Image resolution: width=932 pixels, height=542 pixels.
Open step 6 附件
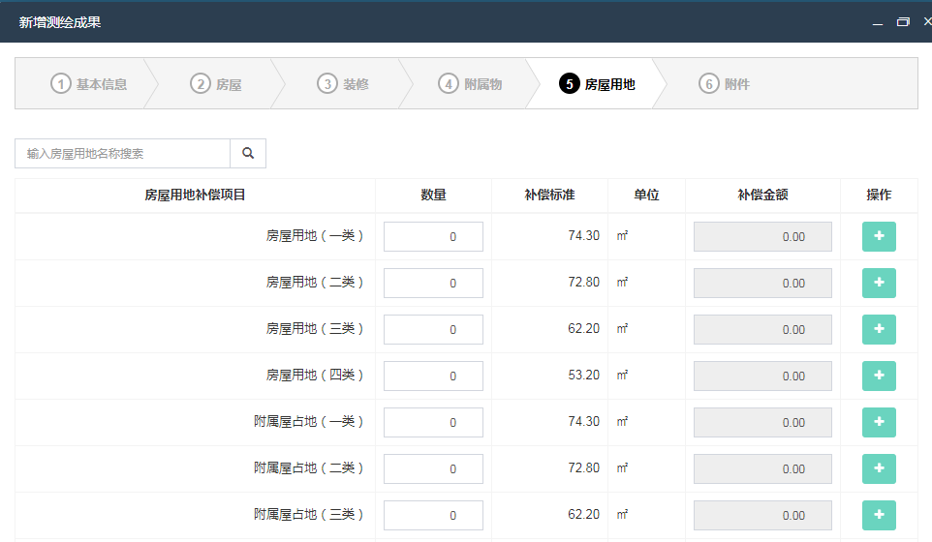pyautogui.click(x=724, y=83)
